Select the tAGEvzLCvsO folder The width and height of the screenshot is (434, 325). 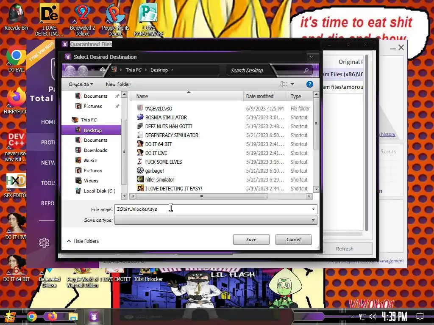(159, 109)
